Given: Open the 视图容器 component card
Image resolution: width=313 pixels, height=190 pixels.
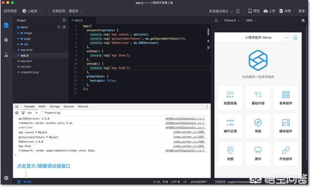Looking at the screenshot, I should [230, 98].
